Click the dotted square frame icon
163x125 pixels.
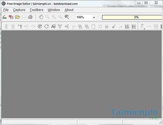tap(100, 27)
